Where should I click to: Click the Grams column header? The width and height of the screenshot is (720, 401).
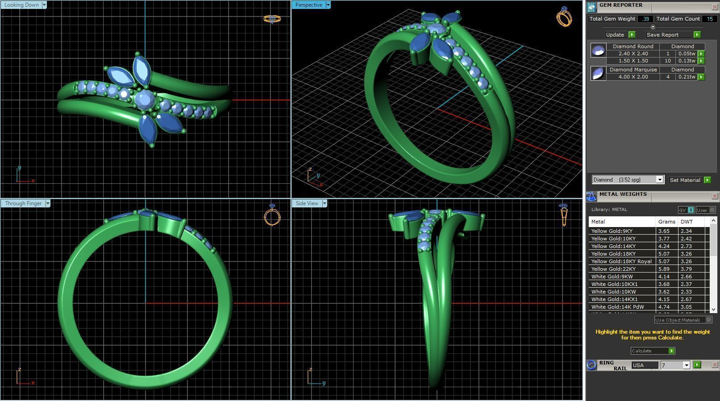pyautogui.click(x=666, y=222)
